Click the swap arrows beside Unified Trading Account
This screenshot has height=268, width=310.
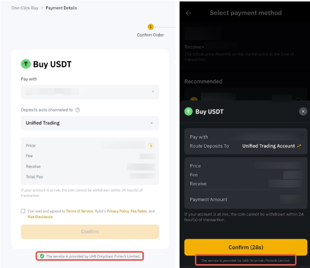(299, 146)
